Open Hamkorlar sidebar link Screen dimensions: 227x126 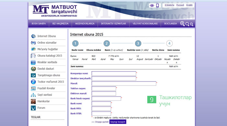(43, 101)
